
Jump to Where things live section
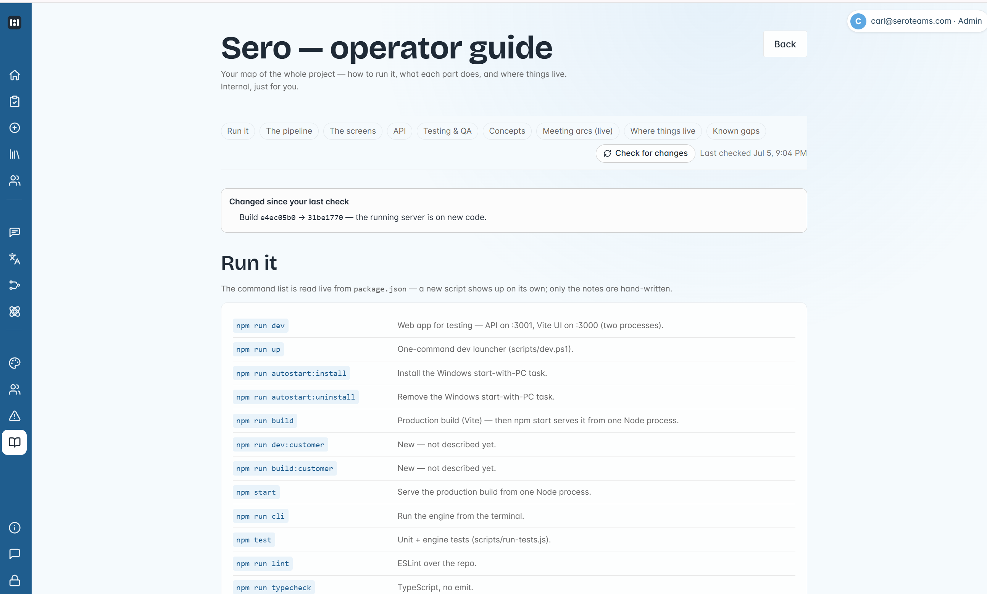(x=662, y=131)
